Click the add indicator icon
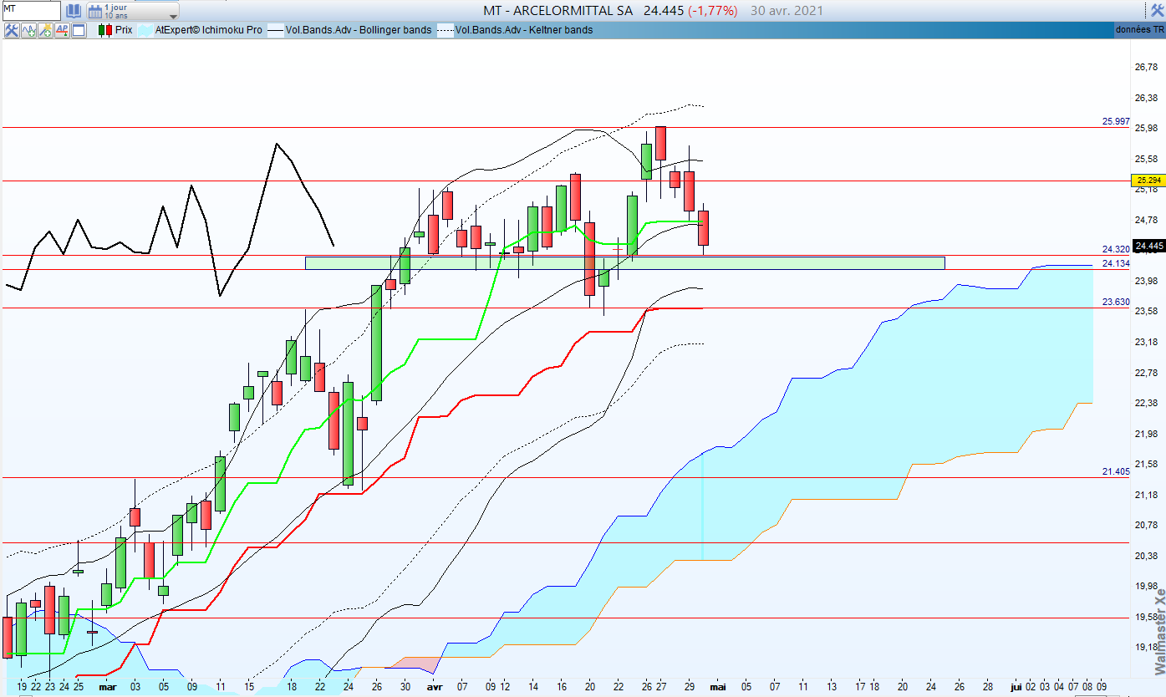 pyautogui.click(x=28, y=30)
